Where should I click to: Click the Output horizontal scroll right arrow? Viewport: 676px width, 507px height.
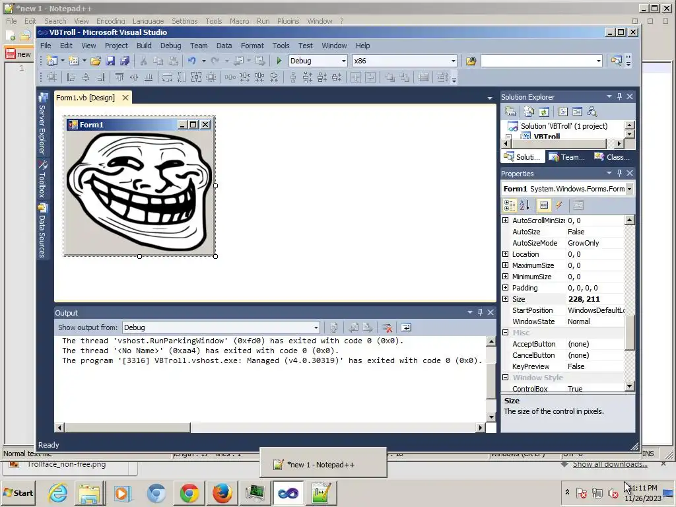point(481,428)
